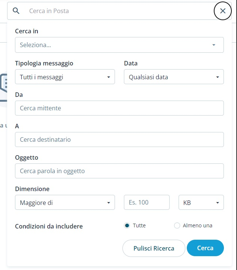Select the Tutte radio button

coord(127,225)
